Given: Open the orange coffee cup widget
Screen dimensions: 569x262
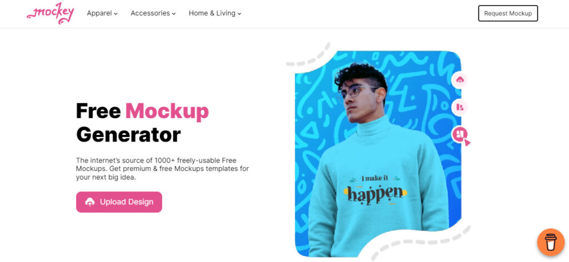Looking at the screenshot, I should point(551,241).
